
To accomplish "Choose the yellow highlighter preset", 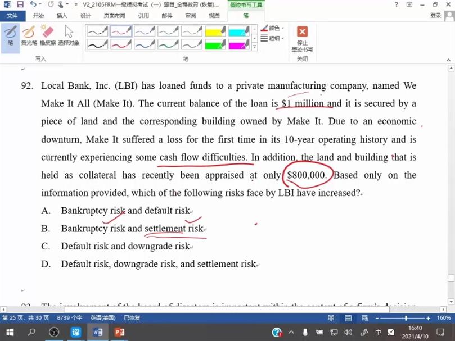I will [215, 31].
